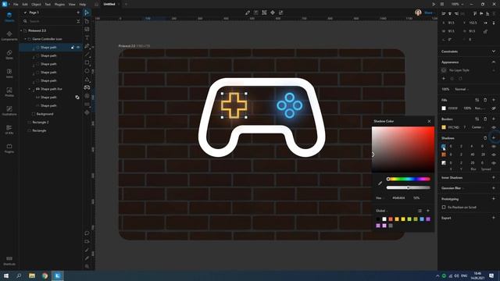Open the Illustrations sidebar panel

tap(9, 111)
